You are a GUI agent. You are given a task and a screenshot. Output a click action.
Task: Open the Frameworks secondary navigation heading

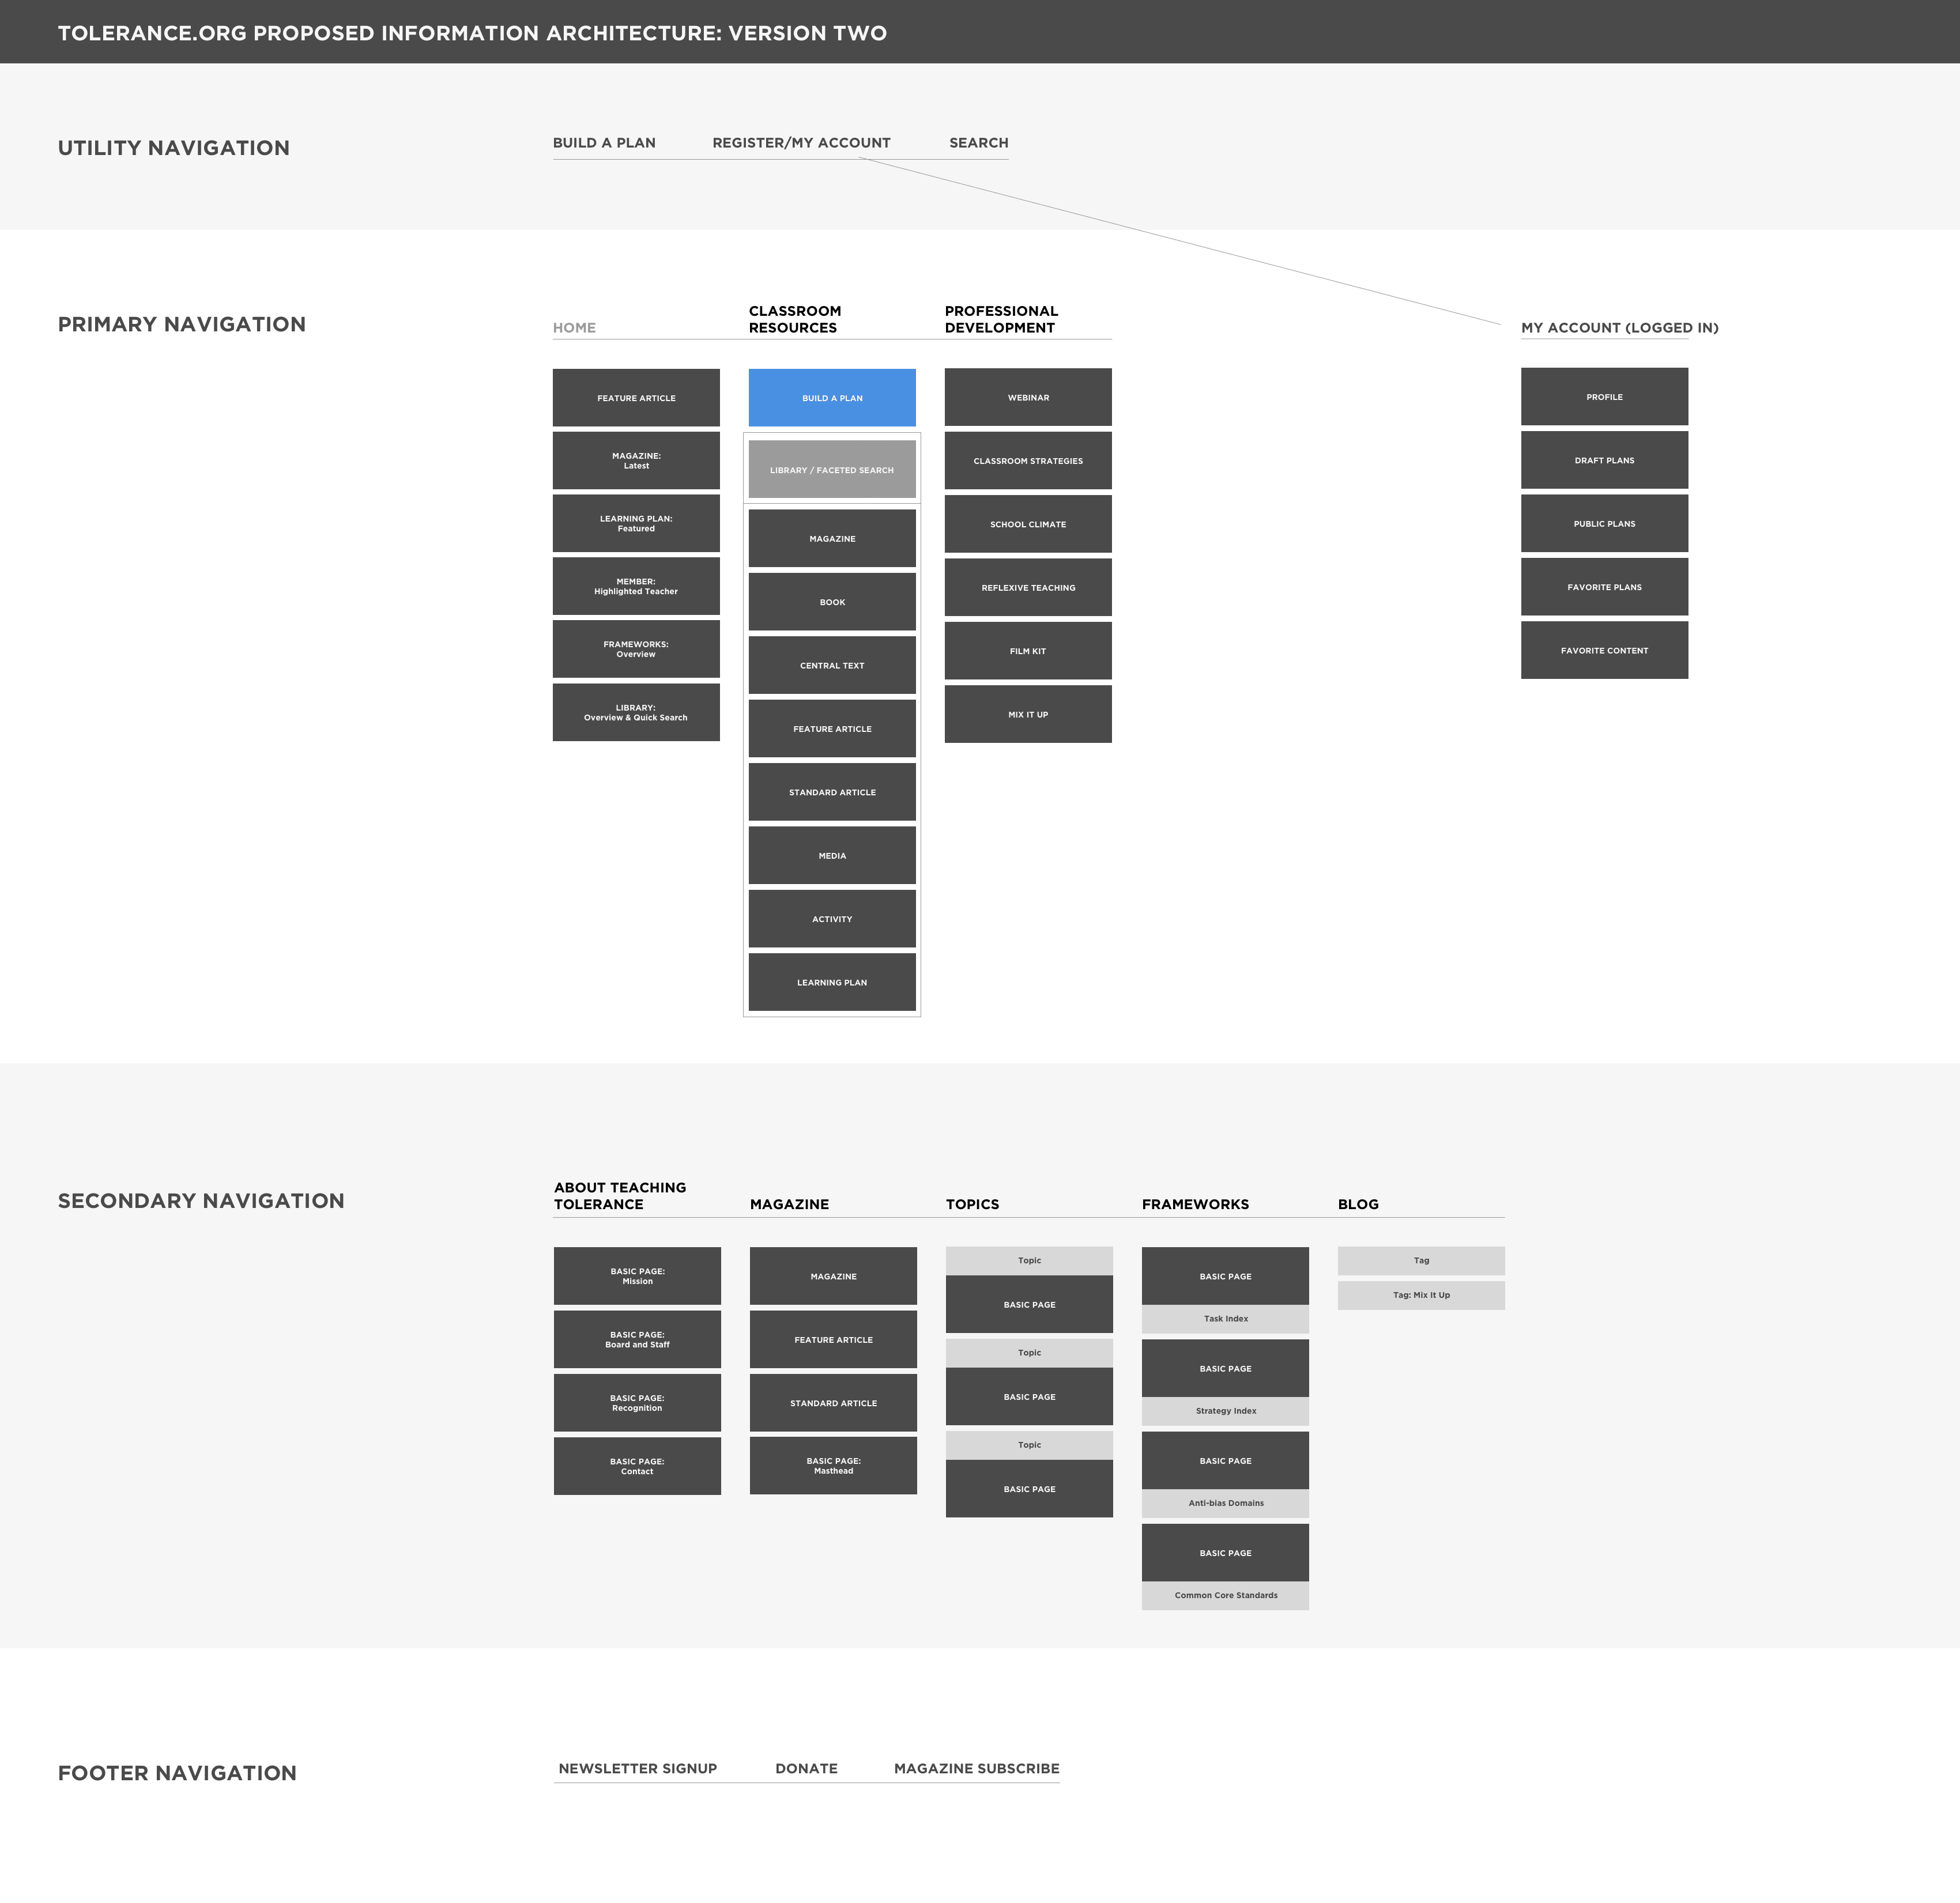point(1195,1205)
